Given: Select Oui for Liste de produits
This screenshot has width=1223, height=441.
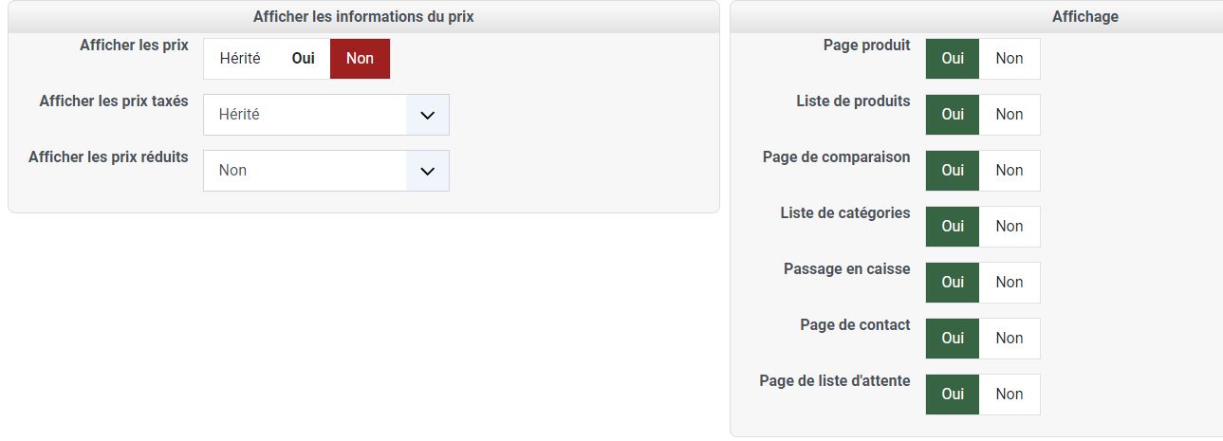Looking at the screenshot, I should 953,115.
